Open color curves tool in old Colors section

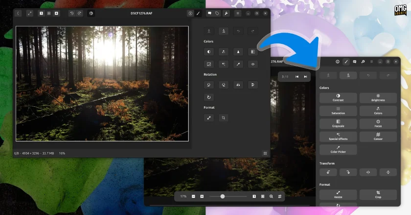209,64
